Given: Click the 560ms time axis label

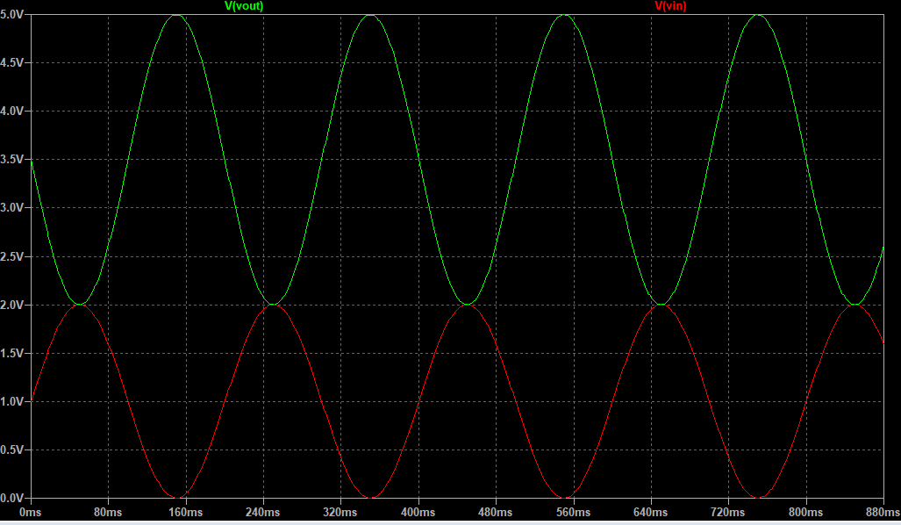Looking at the screenshot, I should coord(574,512).
